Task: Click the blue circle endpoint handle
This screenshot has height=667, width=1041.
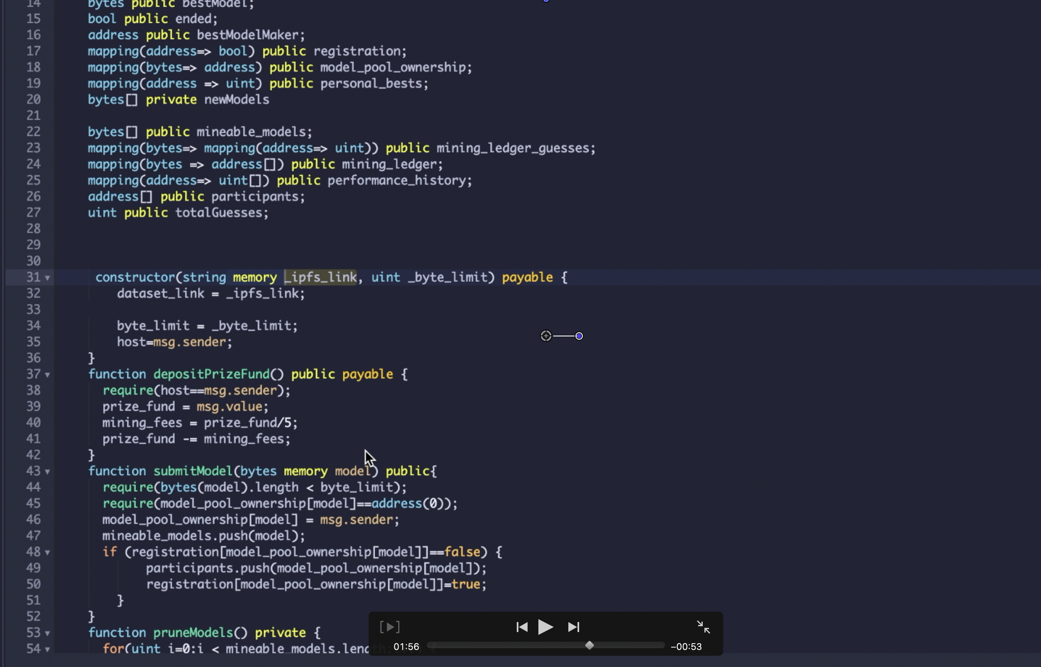Action: [x=579, y=336]
